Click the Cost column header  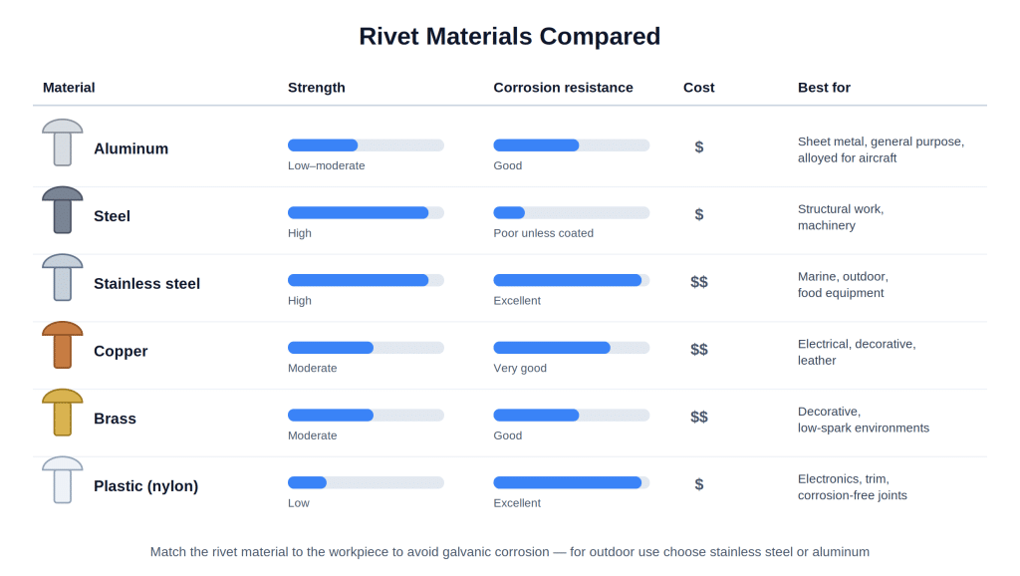(698, 88)
